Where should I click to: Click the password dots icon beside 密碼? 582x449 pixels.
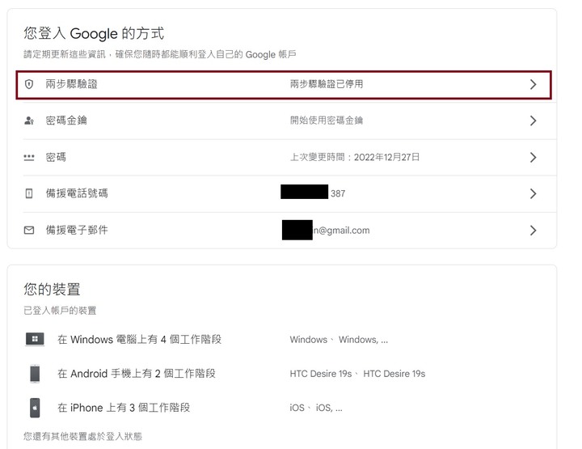(x=29, y=158)
